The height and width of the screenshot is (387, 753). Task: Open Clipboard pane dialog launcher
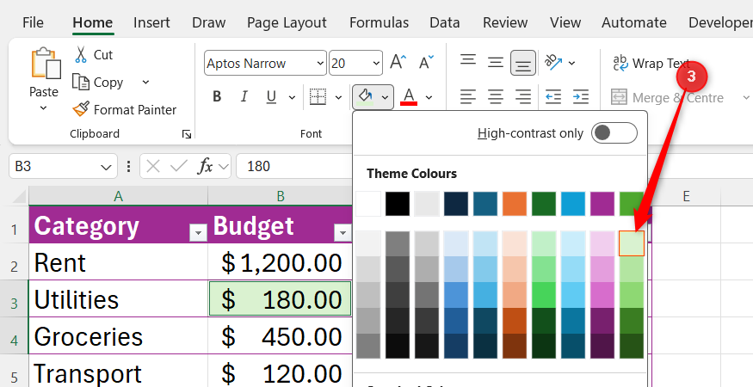[187, 134]
